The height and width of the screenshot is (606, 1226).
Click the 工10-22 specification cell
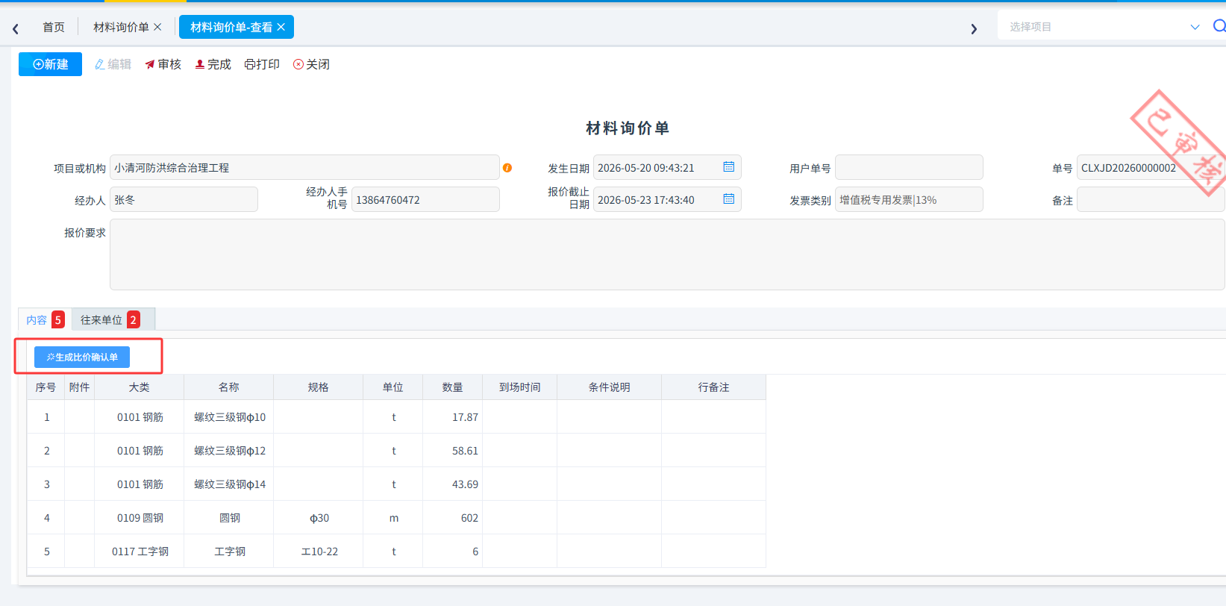[x=319, y=552]
